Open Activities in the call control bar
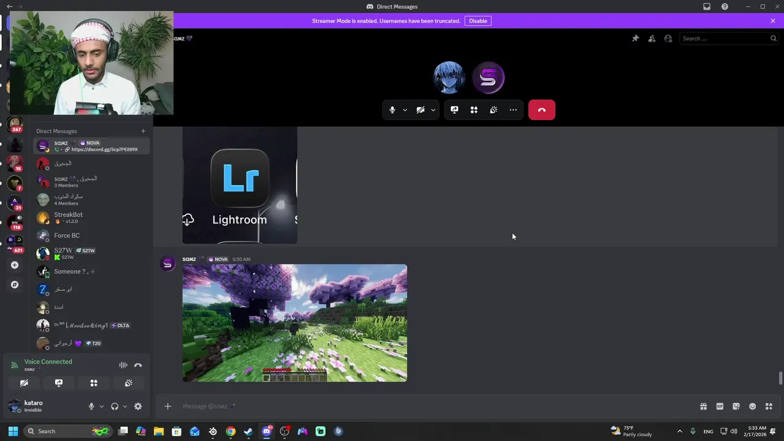 tap(474, 110)
